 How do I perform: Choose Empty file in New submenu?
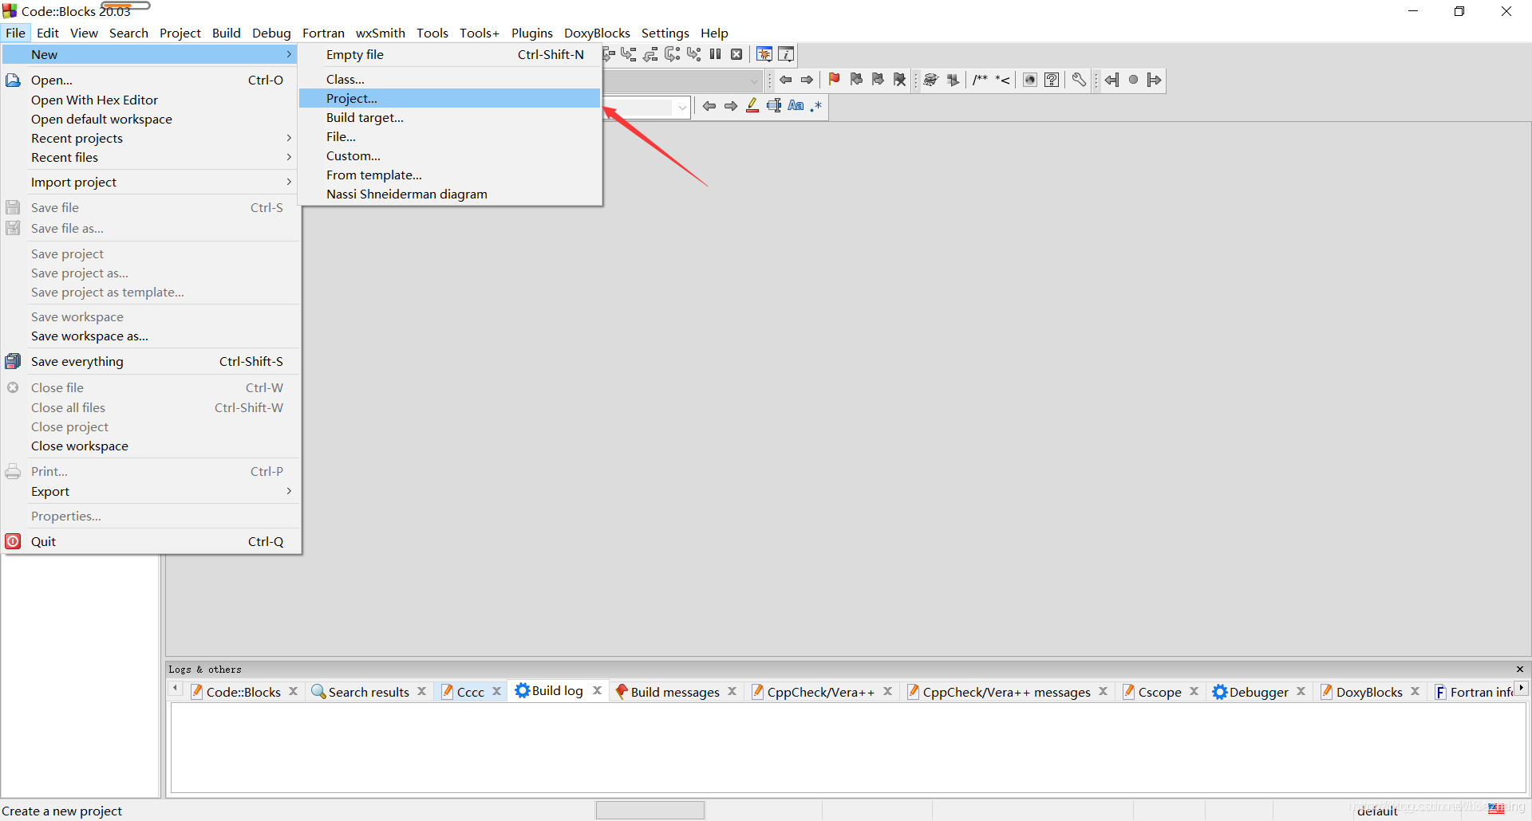coord(450,54)
